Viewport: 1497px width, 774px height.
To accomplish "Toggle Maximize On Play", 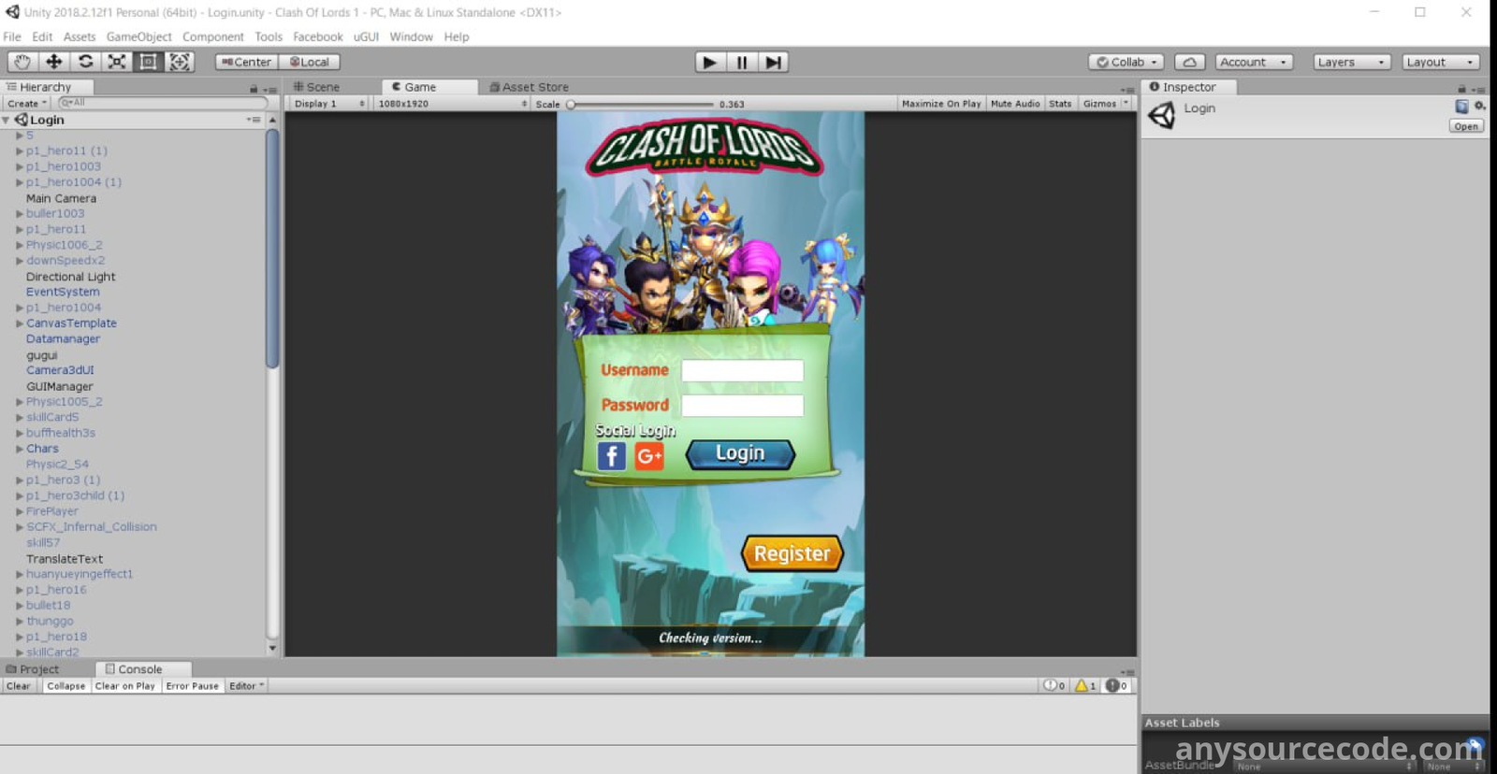I will pyautogui.click(x=940, y=104).
